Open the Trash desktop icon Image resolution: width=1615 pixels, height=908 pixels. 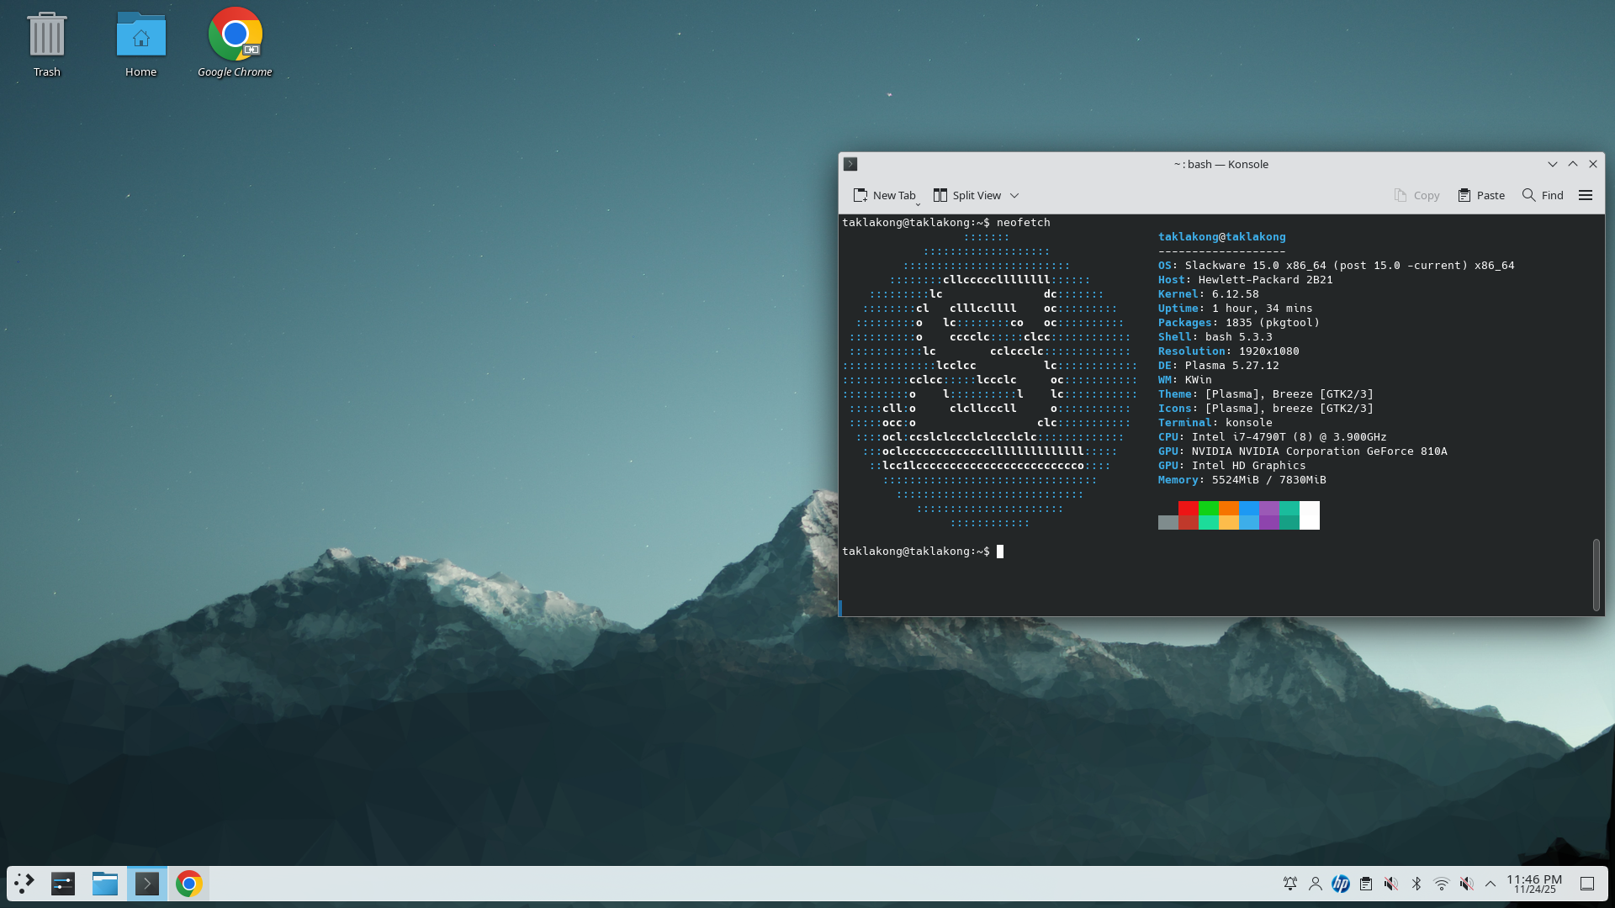[x=47, y=44]
